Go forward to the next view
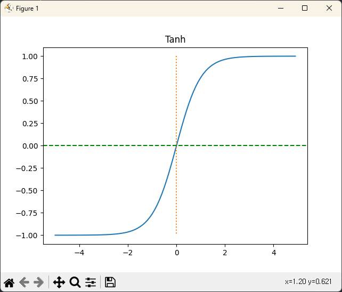Screen dimensions: 342x292 pyautogui.click(x=38, y=282)
